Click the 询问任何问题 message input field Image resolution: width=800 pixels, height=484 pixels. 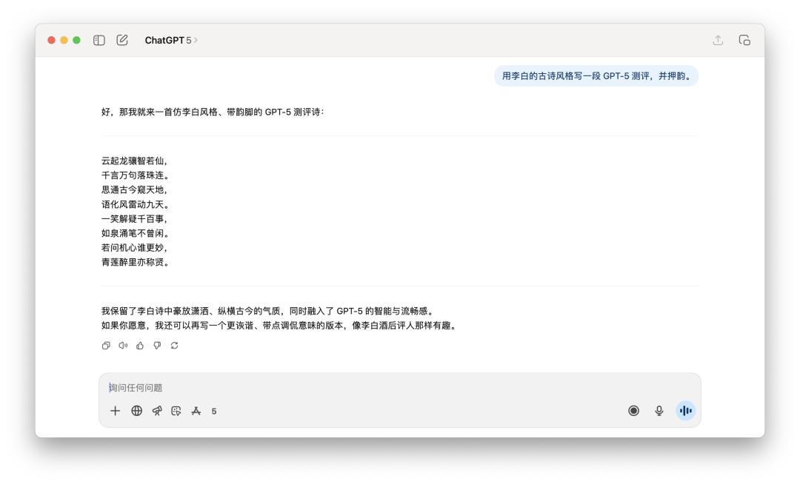(399, 388)
